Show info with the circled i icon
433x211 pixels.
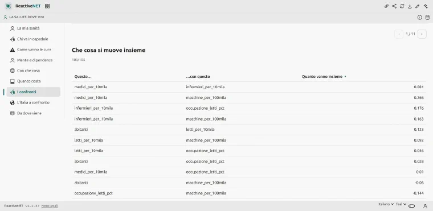[420, 18]
